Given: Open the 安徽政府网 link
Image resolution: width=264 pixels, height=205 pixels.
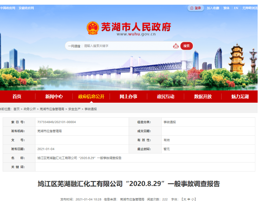Looking at the screenshot, I should pos(26,8).
